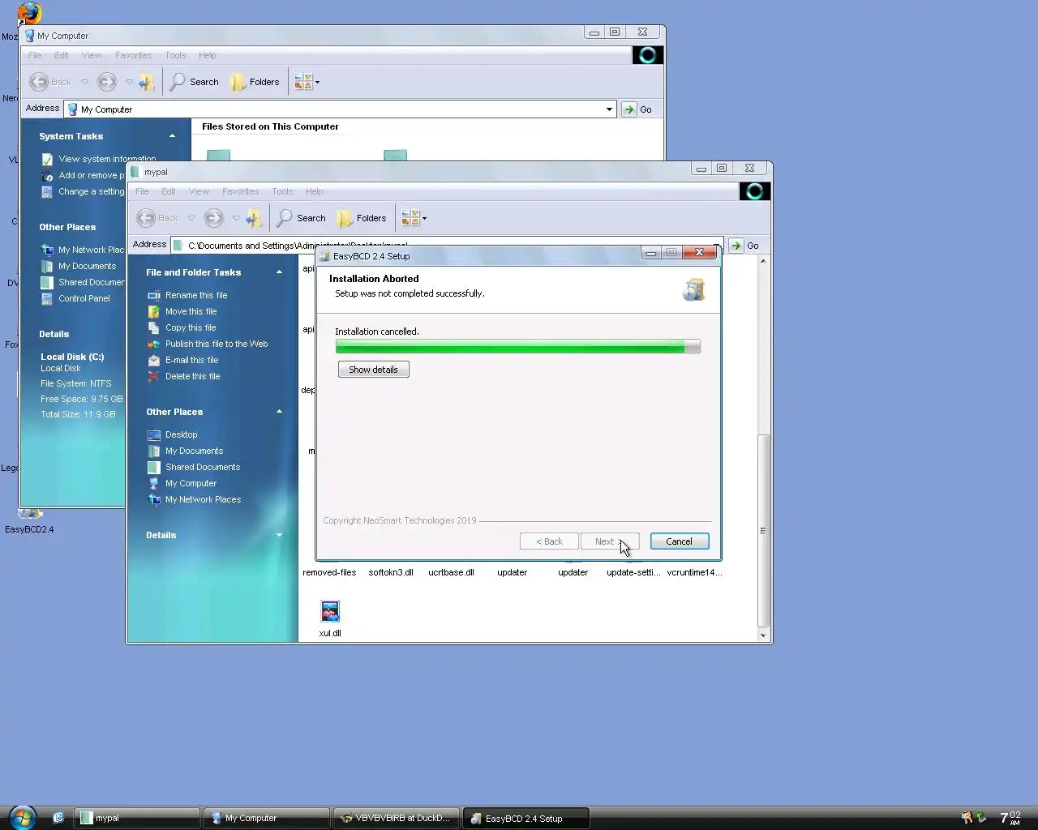Open Shared Documents in mypal Other Places

[203, 467]
